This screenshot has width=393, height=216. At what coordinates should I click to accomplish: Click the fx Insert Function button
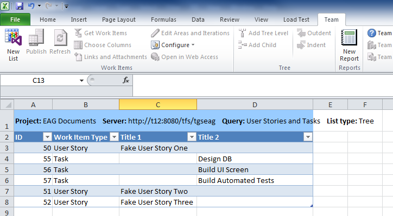pyautogui.click(x=126, y=80)
